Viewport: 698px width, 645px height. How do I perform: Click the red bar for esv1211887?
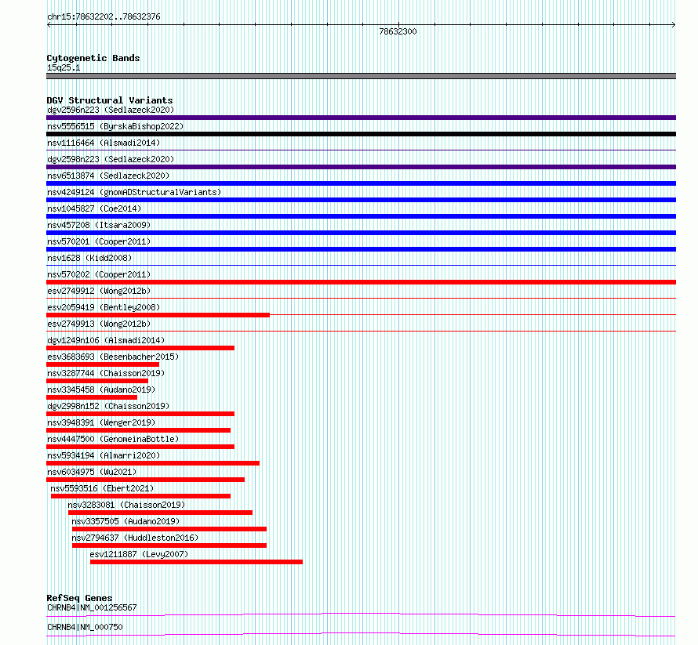196,562
